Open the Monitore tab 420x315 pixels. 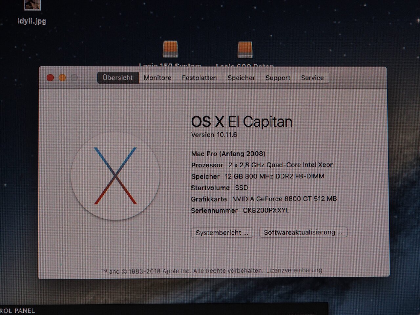tap(157, 78)
